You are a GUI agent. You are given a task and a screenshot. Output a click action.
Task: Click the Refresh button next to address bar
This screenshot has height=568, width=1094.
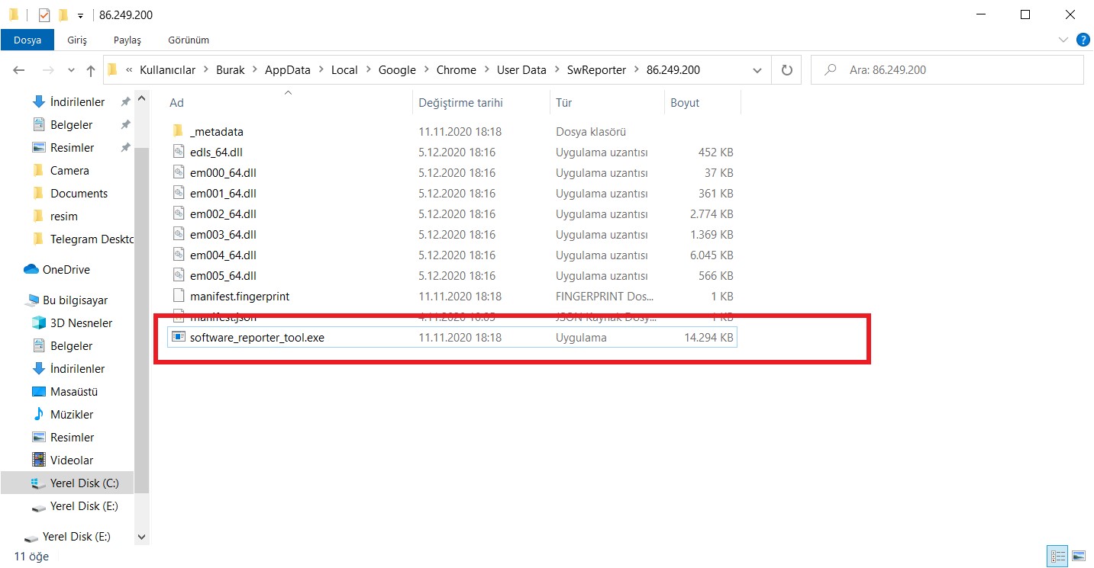786,69
